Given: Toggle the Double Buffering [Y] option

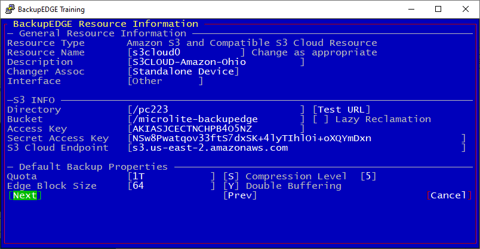Looking at the screenshot, I should coord(231,186).
